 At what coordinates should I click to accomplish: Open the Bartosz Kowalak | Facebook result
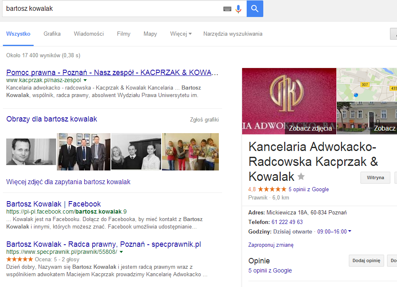(54, 204)
